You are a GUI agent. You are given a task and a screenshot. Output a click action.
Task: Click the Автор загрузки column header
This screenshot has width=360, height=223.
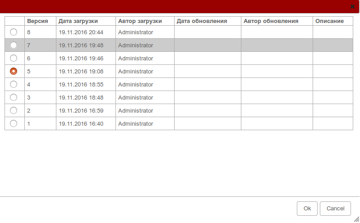point(139,21)
